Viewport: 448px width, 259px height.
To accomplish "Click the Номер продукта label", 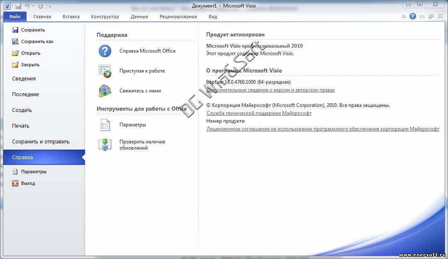I will click(225, 121).
